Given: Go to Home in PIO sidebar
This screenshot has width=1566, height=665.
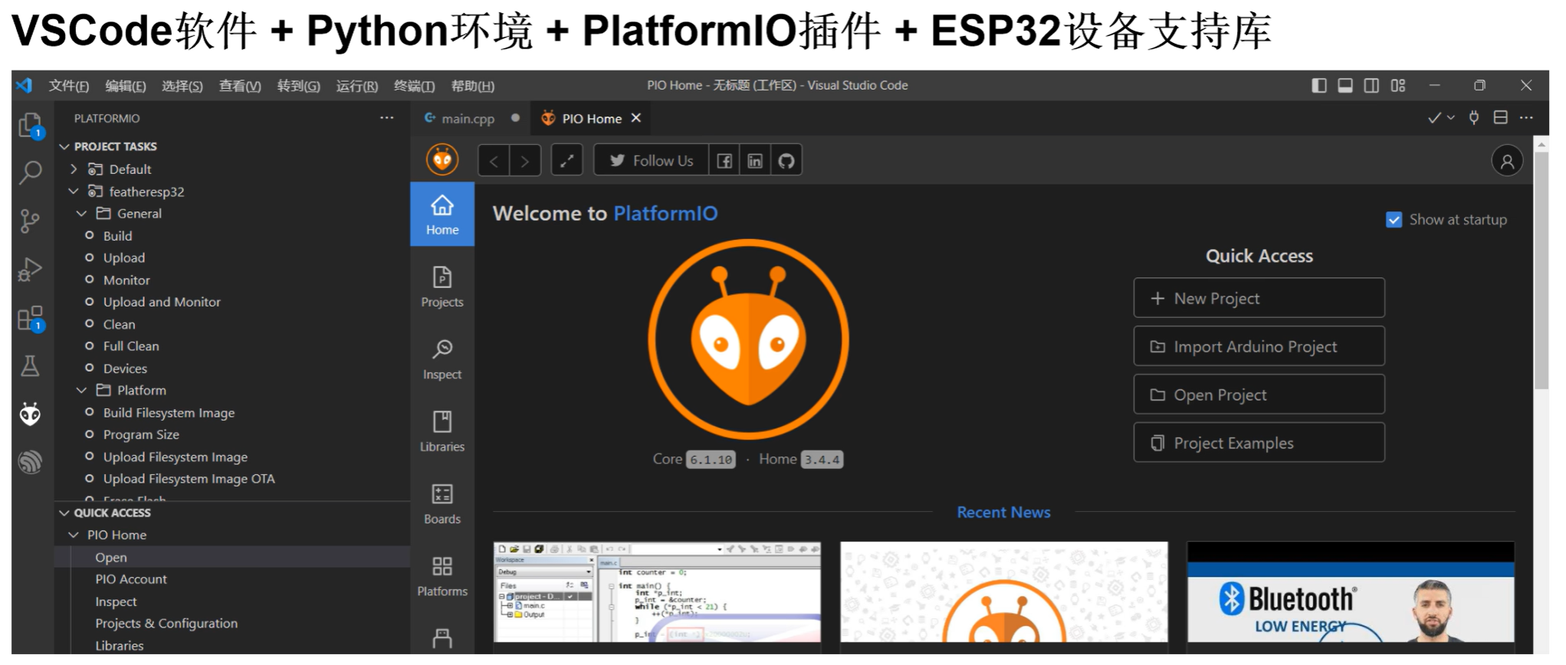Looking at the screenshot, I should pyautogui.click(x=442, y=215).
